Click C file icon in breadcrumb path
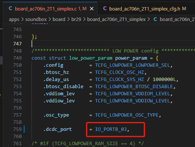 click(x=155, y=19)
